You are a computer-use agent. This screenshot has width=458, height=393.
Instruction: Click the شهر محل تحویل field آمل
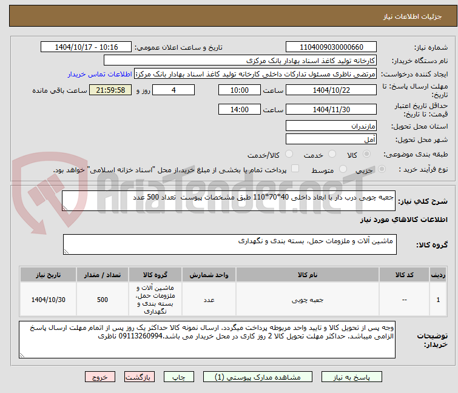331,139
